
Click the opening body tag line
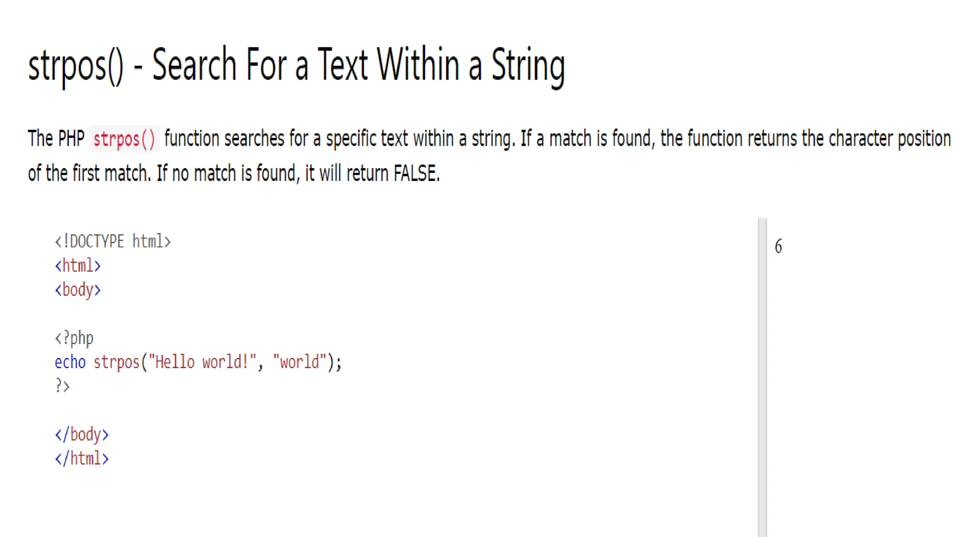point(78,290)
